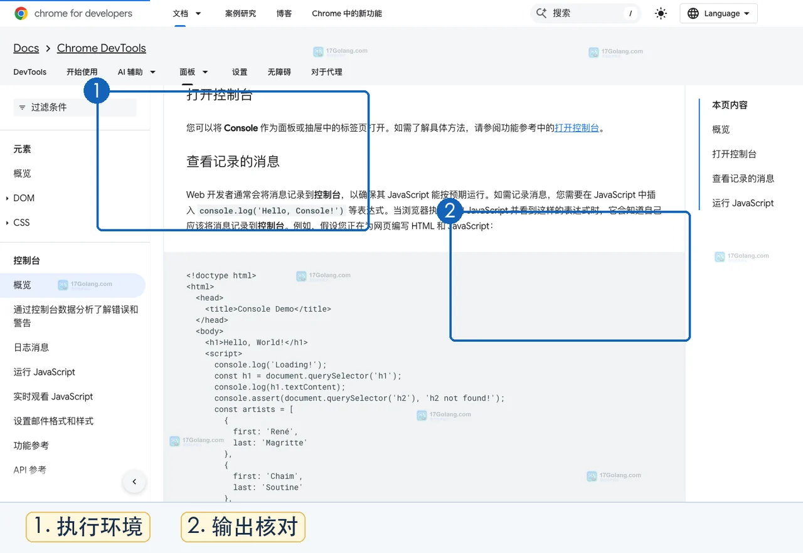Collapse sidebar with the chevron button
Viewport: 803px width, 553px height.
click(134, 482)
